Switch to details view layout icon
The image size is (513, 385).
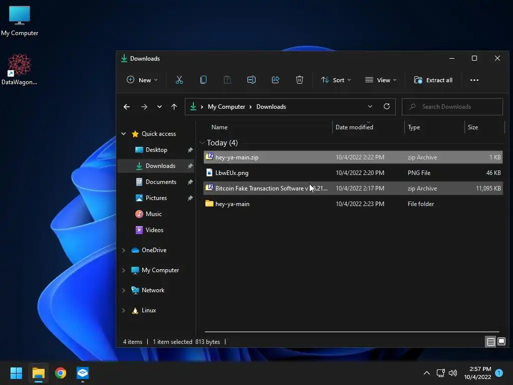coord(490,342)
